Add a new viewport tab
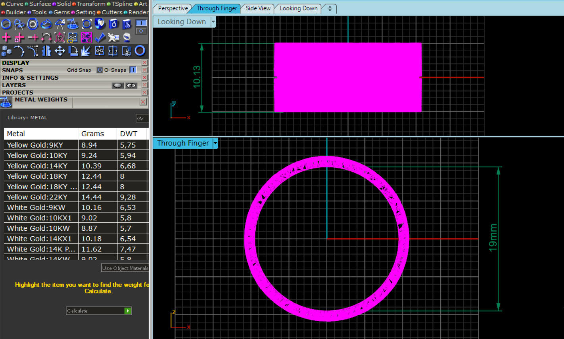The height and width of the screenshot is (339, 564). pyautogui.click(x=330, y=8)
